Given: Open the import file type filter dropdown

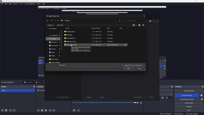Looking at the screenshot, I should [134, 65].
